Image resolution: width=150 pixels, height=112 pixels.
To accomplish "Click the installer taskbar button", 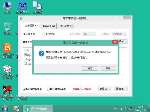I will (38, 108).
